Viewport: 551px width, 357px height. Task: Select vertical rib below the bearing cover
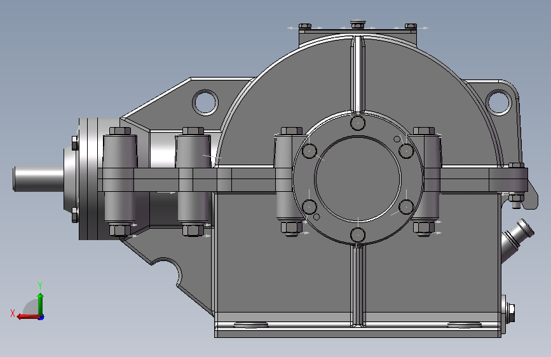[x=358, y=285]
